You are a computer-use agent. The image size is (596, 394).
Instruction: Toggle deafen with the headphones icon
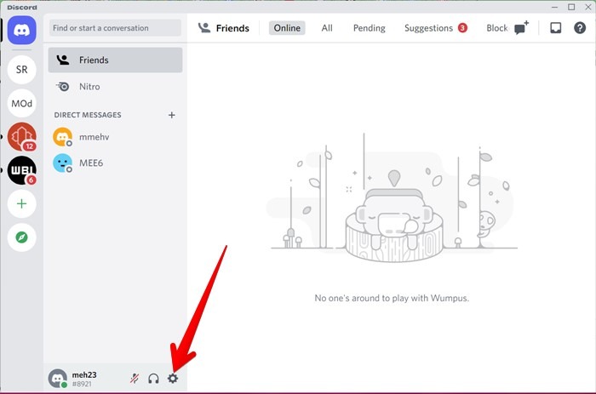click(153, 379)
